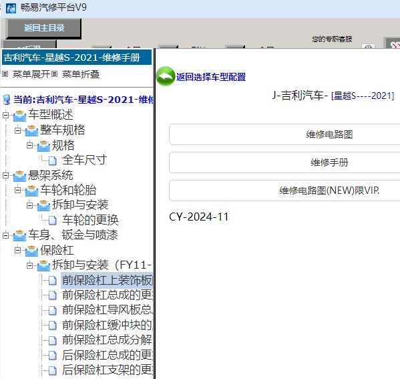400x379 pixels.
Task: Collapse the 悬架系统 tree node
Action: 5,175
